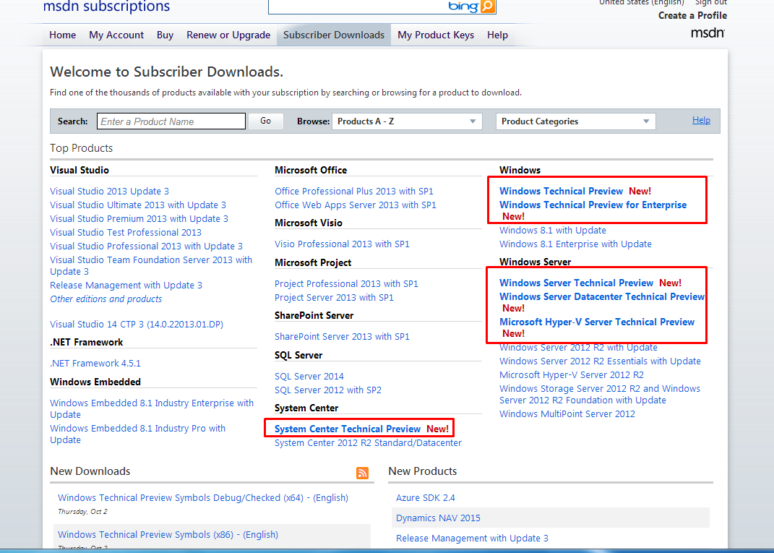Open Azure SDK 2.4 in New Products
Screen dimensions: 774x553
point(426,497)
